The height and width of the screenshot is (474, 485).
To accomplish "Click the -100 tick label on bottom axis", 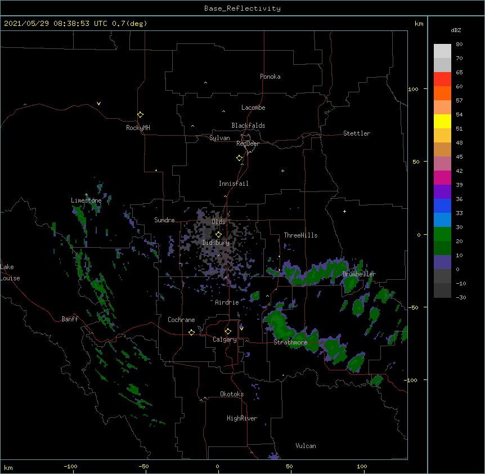I will pyautogui.click(x=70, y=466).
